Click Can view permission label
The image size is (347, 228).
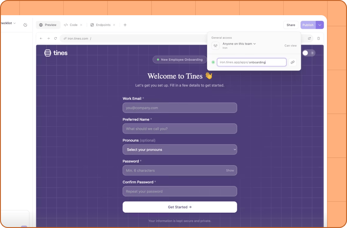[x=290, y=46]
